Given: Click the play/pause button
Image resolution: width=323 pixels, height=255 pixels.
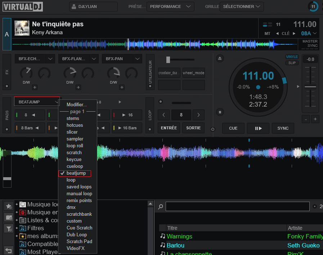Looking at the screenshot, I should point(258,128).
